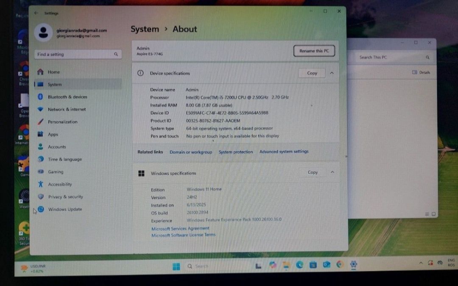Open Task View from the taskbar
This screenshot has width=458, height=286.
259,266
